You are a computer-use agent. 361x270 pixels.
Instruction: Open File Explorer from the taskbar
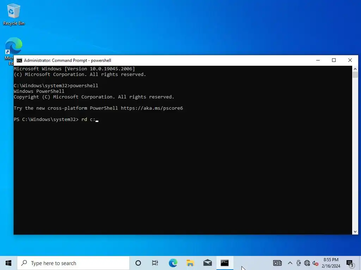(x=190, y=263)
